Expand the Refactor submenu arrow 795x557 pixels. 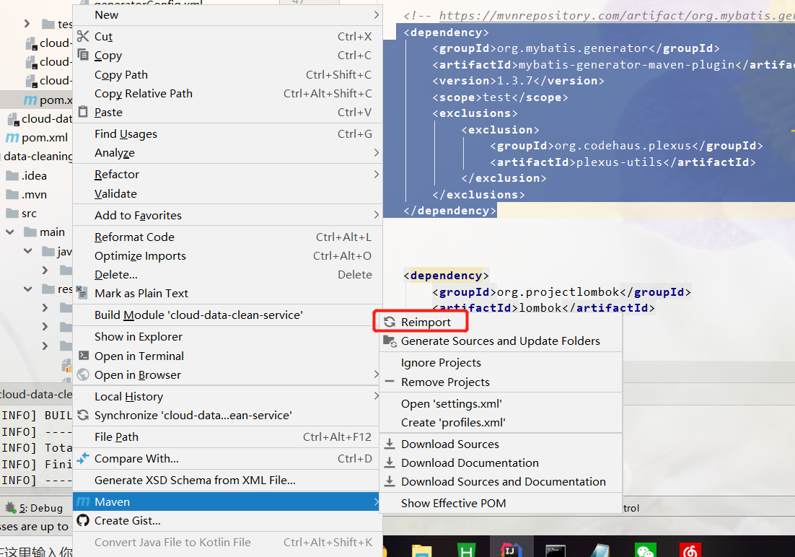click(375, 174)
